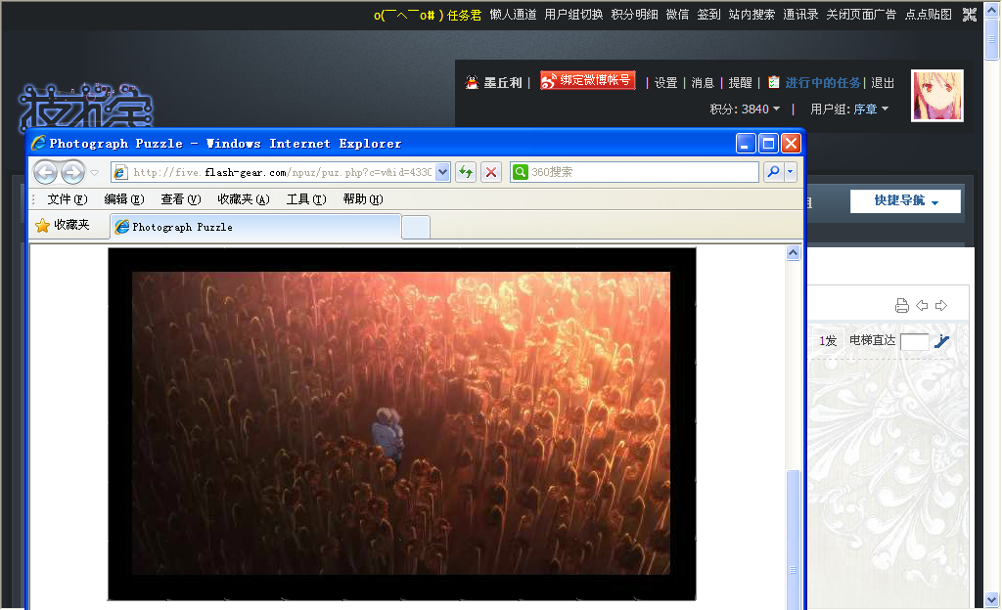This screenshot has height=610, width=1002.
Task: Click the printer icon on the forum page
Action: pos(902,306)
